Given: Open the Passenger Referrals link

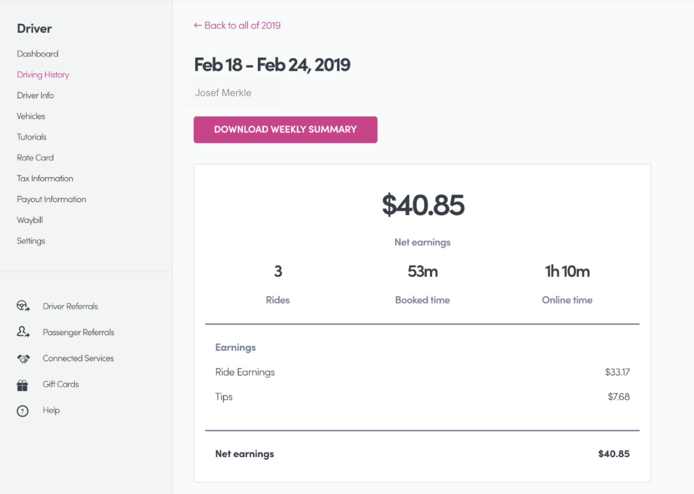Looking at the screenshot, I should (x=79, y=332).
